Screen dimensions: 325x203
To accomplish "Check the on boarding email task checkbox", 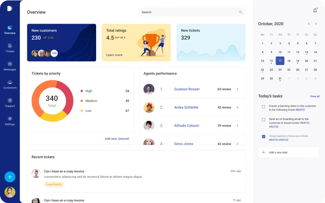I will [264, 120].
